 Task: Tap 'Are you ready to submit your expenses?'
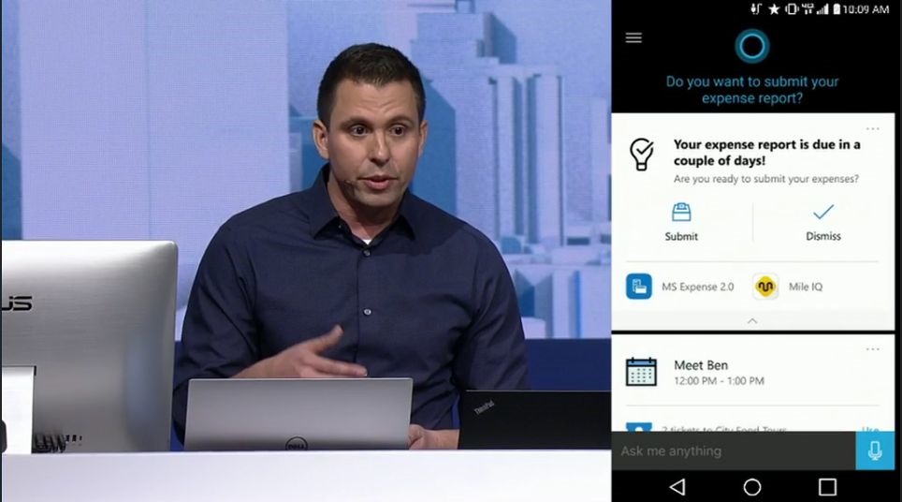[x=766, y=179]
